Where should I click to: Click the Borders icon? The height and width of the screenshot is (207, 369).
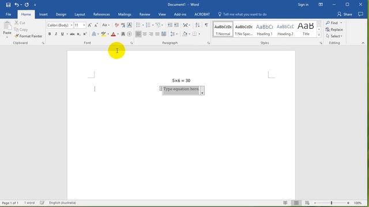point(194,34)
